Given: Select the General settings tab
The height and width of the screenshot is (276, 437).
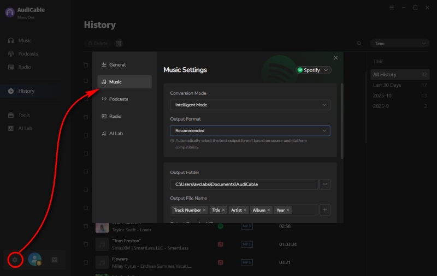Looking at the screenshot, I should coord(117,65).
